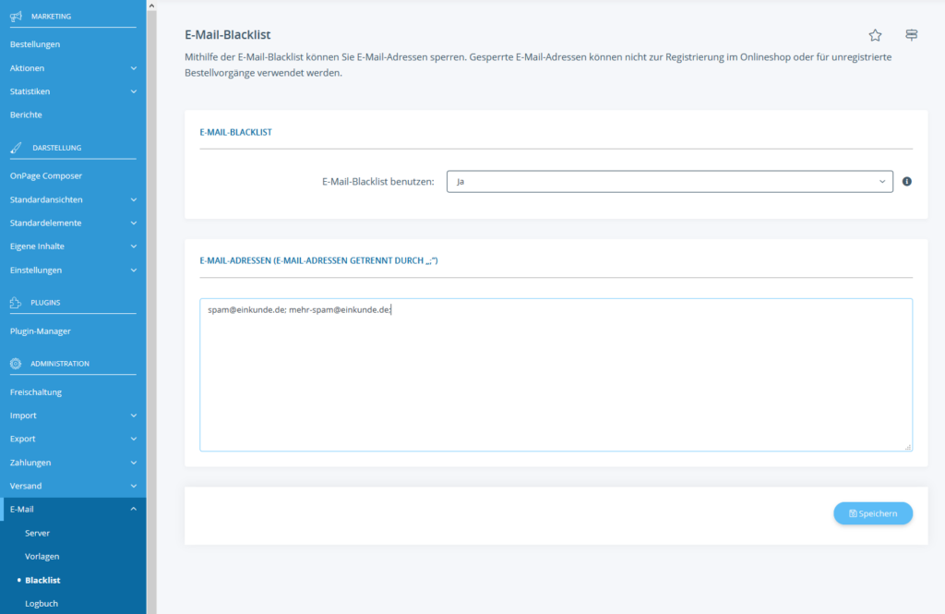Click the Plugins puzzle piece icon
Viewport: 945px width, 614px height.
[14, 302]
